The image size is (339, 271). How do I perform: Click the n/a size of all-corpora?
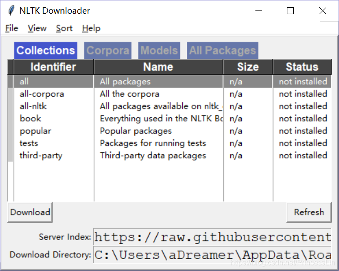pyautogui.click(x=236, y=94)
